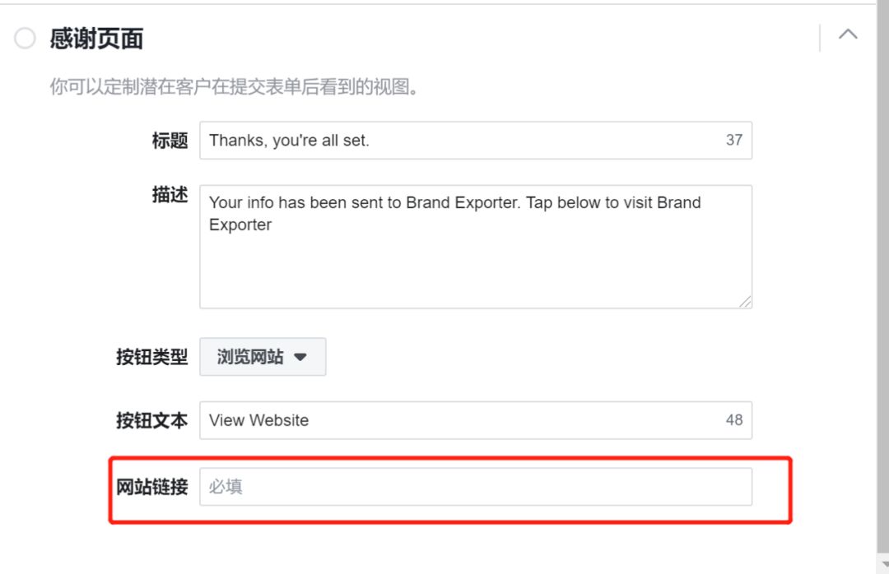Viewport: 889px width, 574px height.
Task: Click the 描述 label
Action: [x=170, y=194]
